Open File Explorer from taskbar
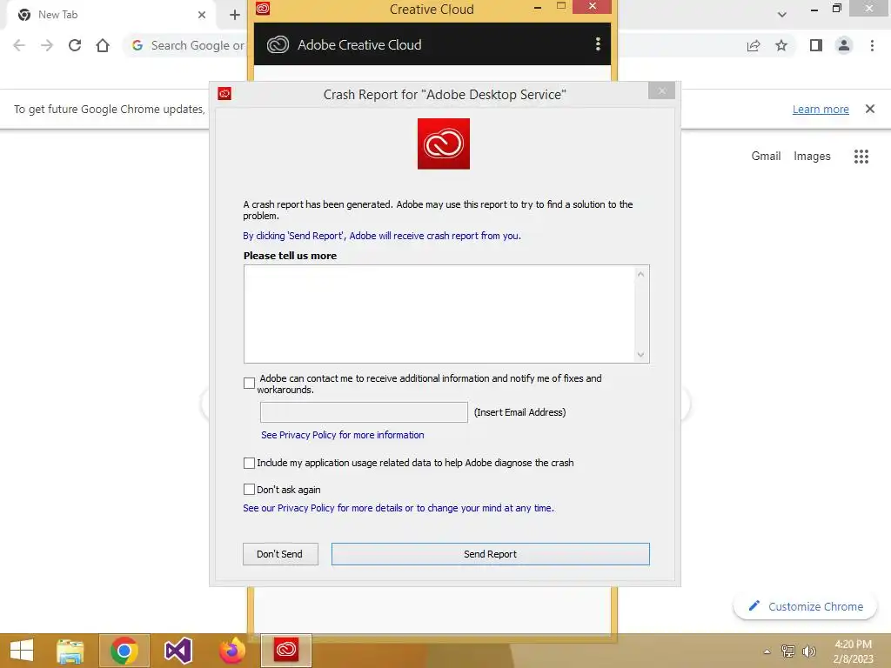This screenshot has height=668, width=891. tap(70, 651)
